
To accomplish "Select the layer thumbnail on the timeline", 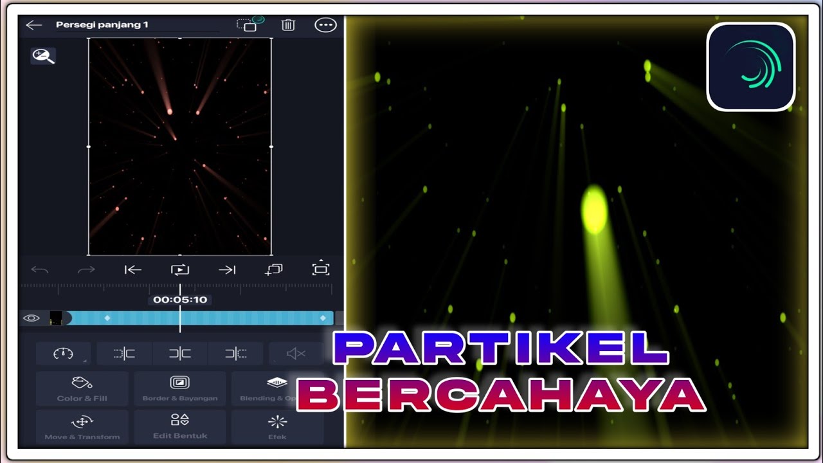I will 56,318.
